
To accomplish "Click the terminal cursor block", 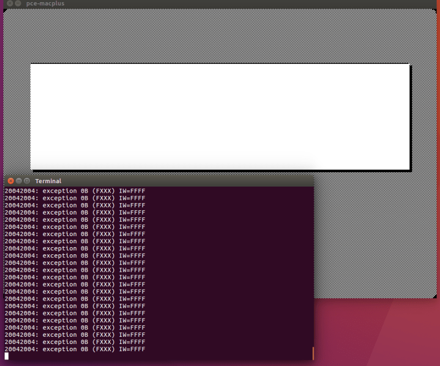I will pyautogui.click(x=7, y=356).
